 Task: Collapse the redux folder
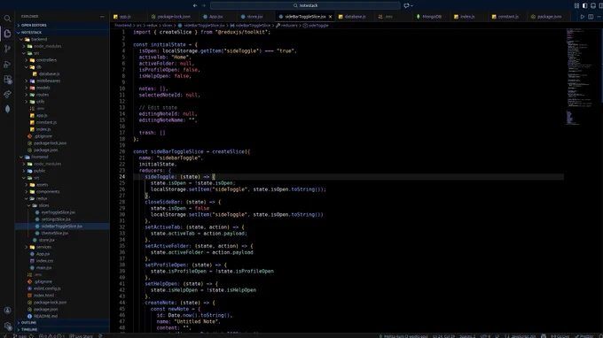pyautogui.click(x=62, y=198)
